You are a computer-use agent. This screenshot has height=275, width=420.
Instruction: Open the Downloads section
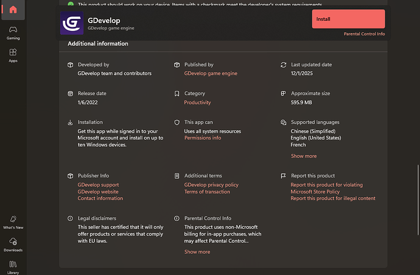click(x=13, y=244)
